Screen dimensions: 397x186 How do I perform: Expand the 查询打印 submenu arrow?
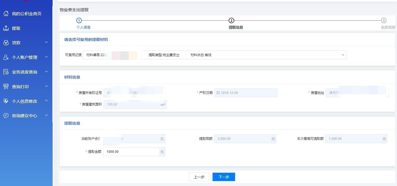pyautogui.click(x=46, y=87)
